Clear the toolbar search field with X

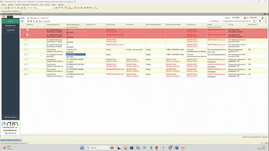click(x=56, y=8)
